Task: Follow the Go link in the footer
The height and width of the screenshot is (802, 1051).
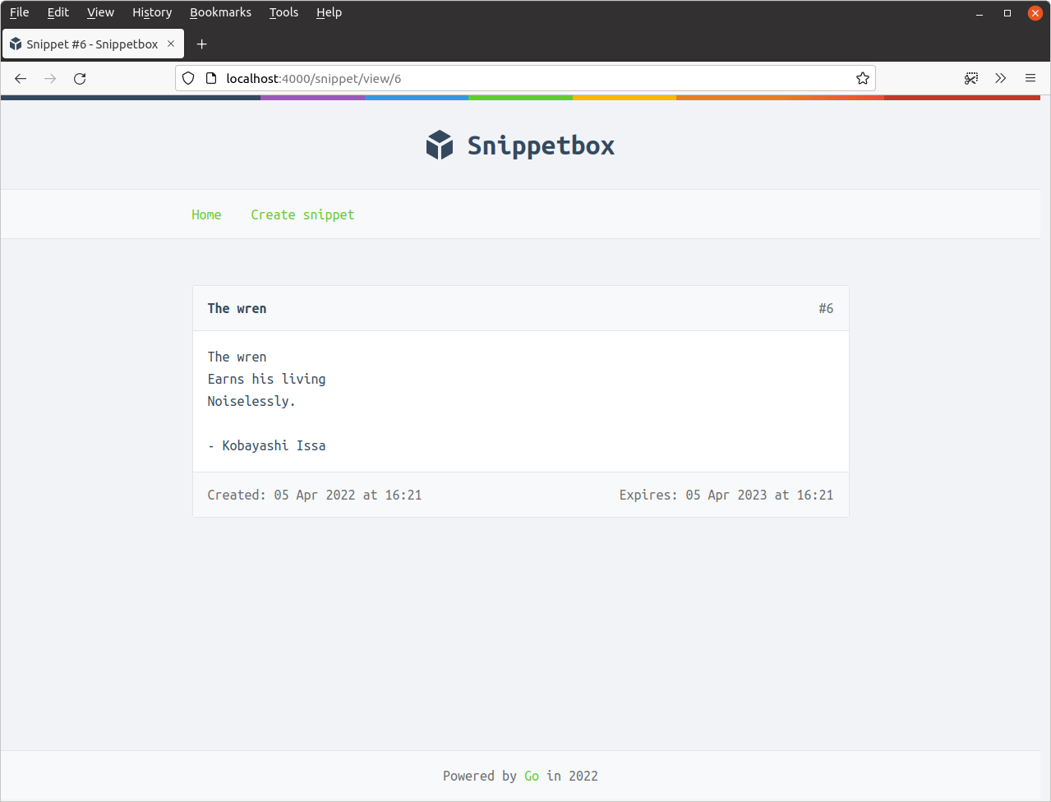Action: tap(532, 776)
